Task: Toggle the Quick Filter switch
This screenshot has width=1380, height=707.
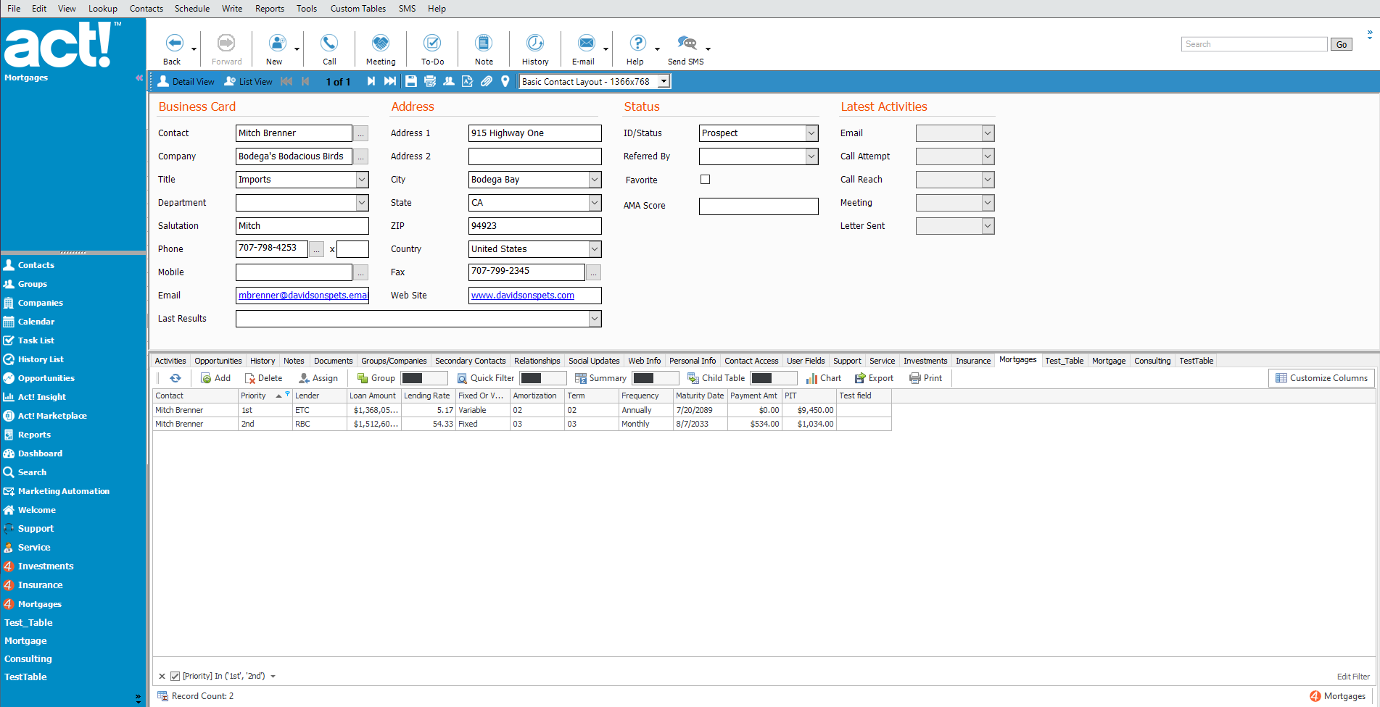Action: click(x=543, y=378)
